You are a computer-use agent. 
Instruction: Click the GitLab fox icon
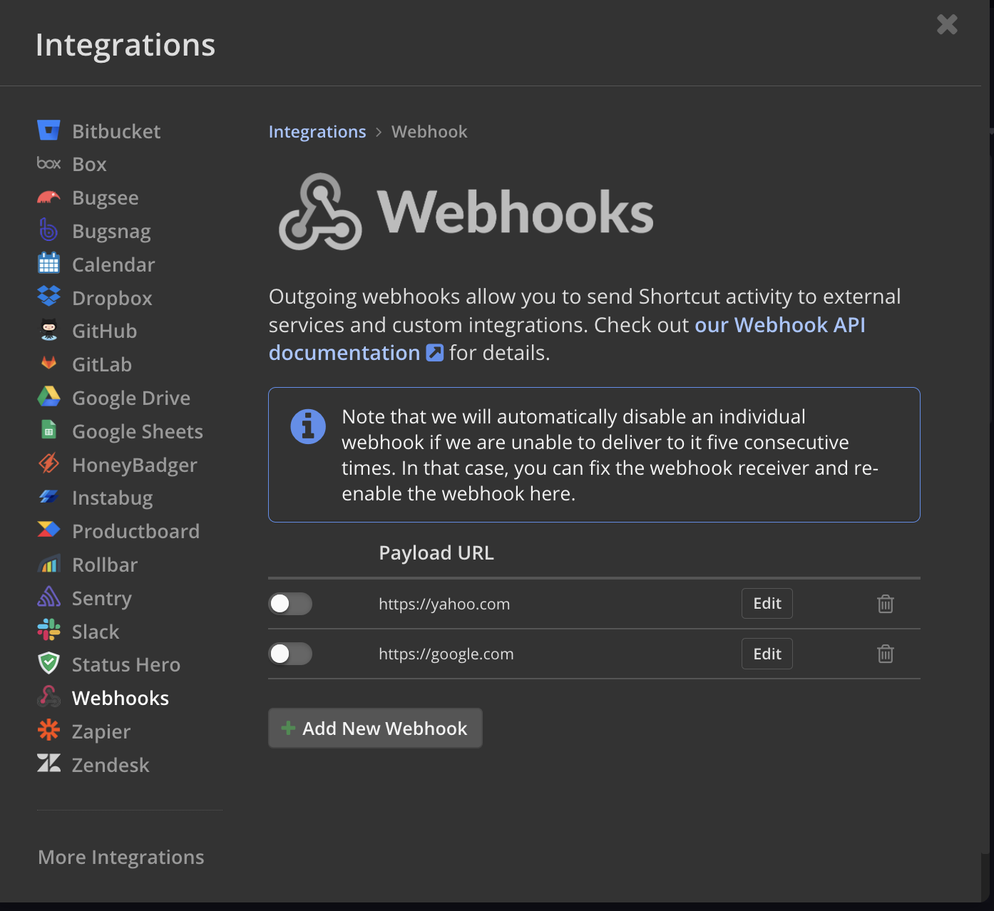click(48, 364)
